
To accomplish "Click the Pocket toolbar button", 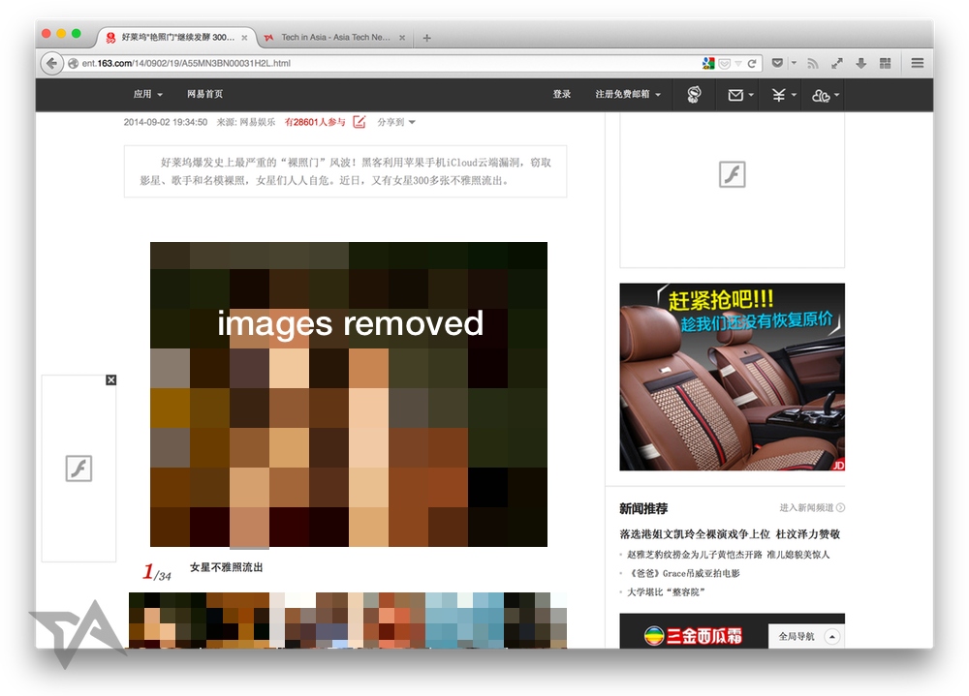I will (777, 63).
